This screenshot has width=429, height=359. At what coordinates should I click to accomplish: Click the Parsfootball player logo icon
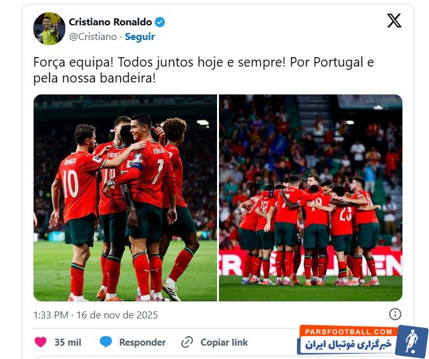click(x=411, y=341)
